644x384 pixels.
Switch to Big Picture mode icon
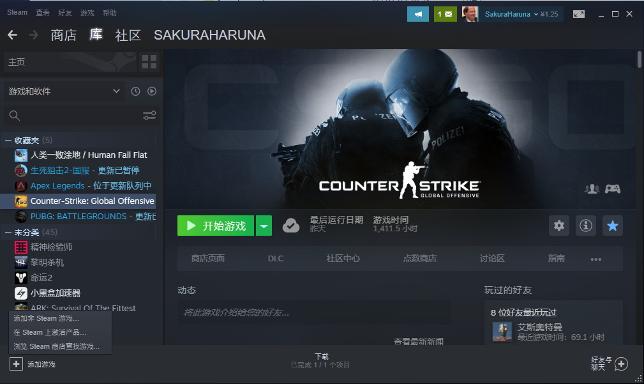579,14
